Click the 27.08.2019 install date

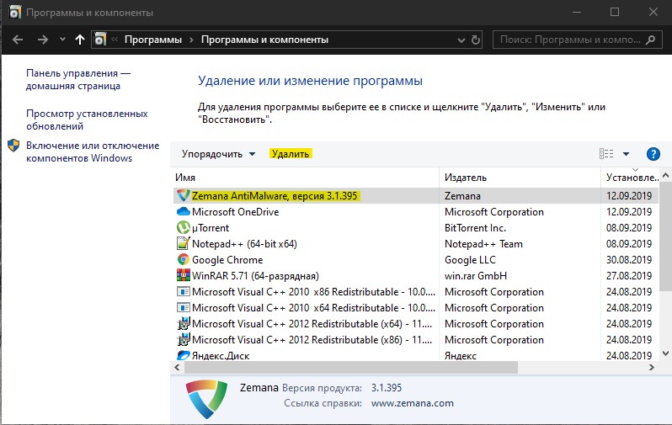coord(629,276)
